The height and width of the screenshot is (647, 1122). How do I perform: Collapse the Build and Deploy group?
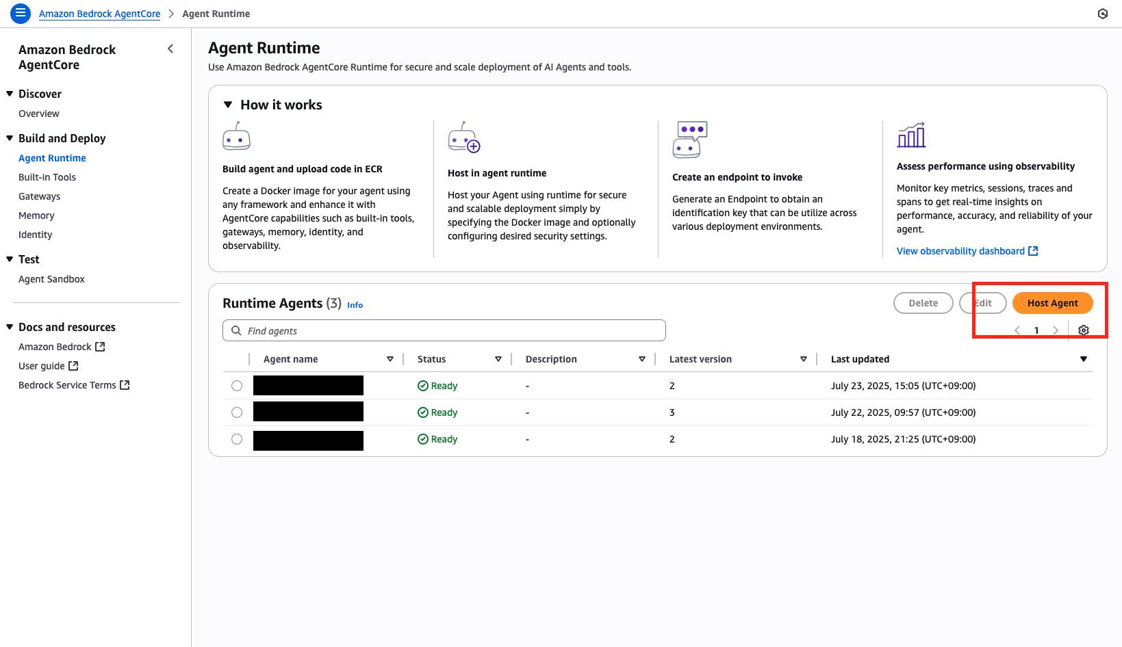10,138
